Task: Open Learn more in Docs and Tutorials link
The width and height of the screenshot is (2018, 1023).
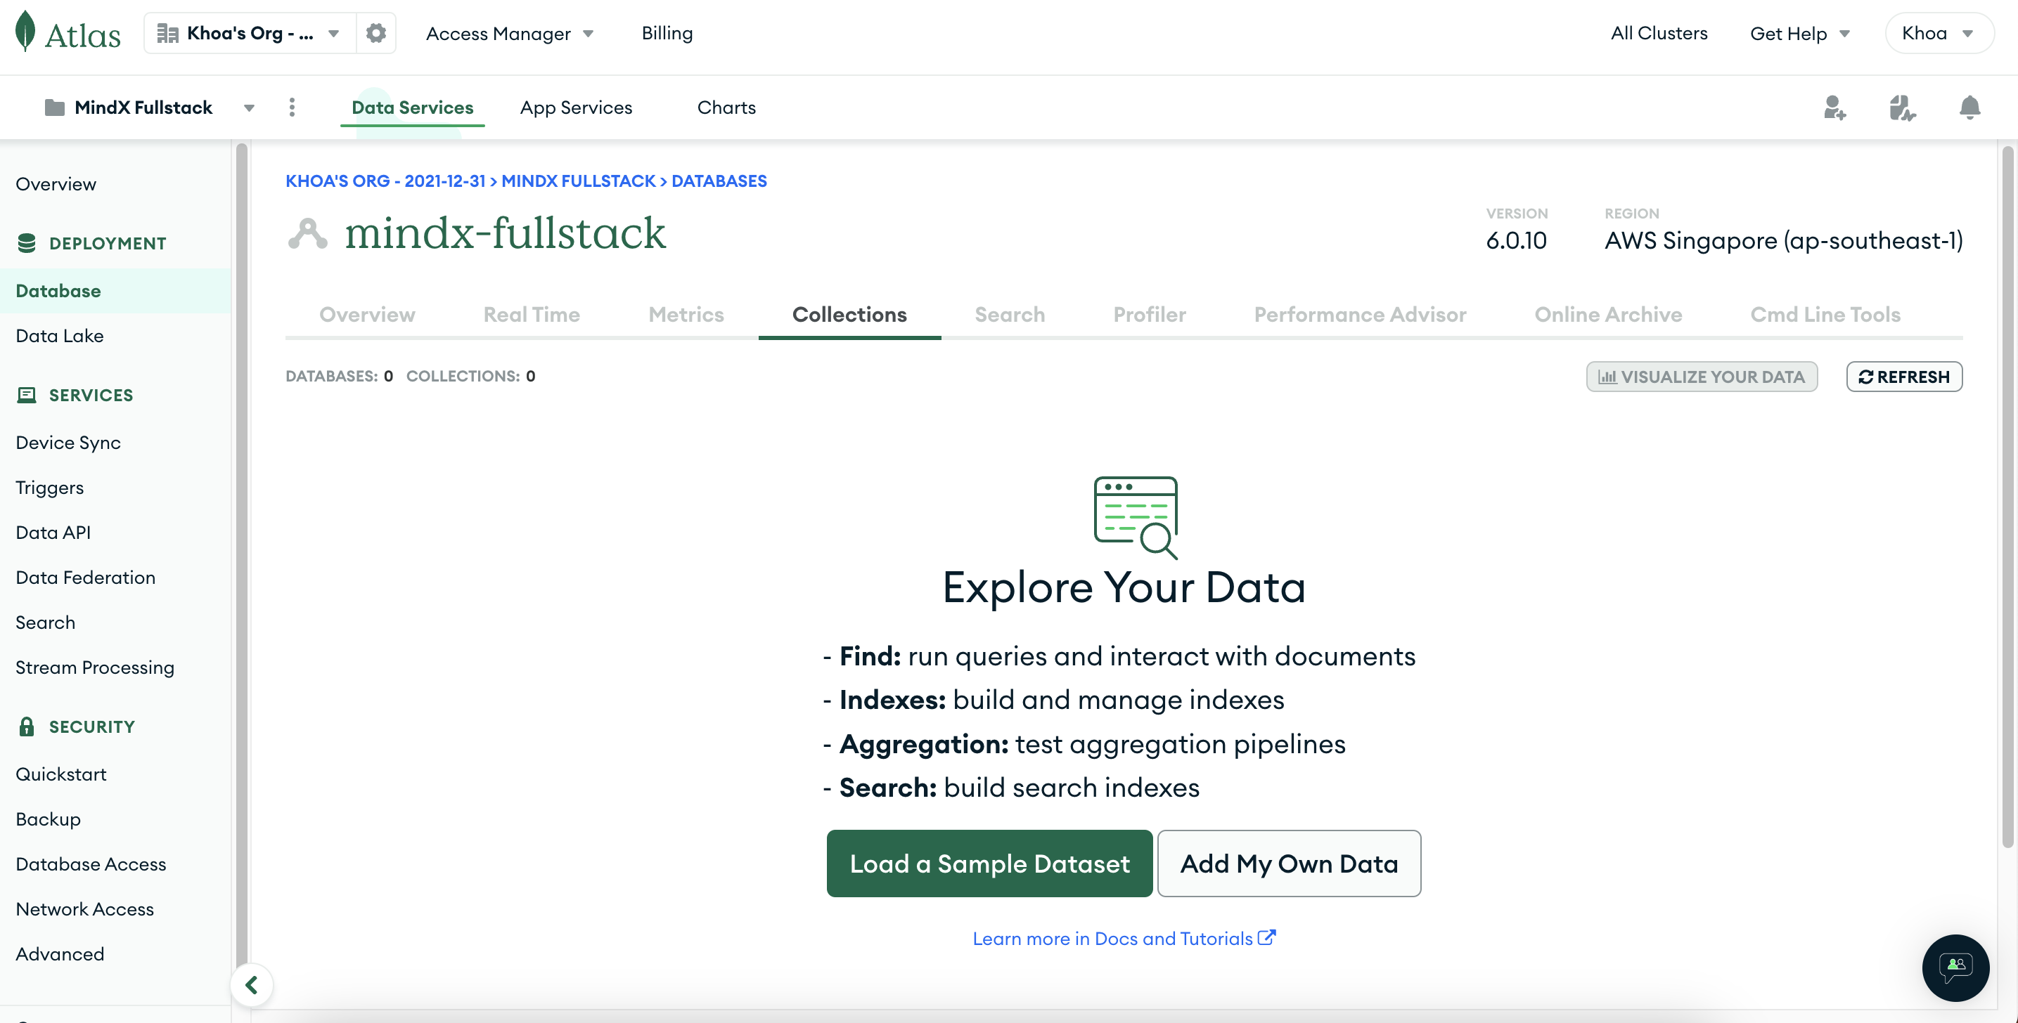Action: [1124, 939]
